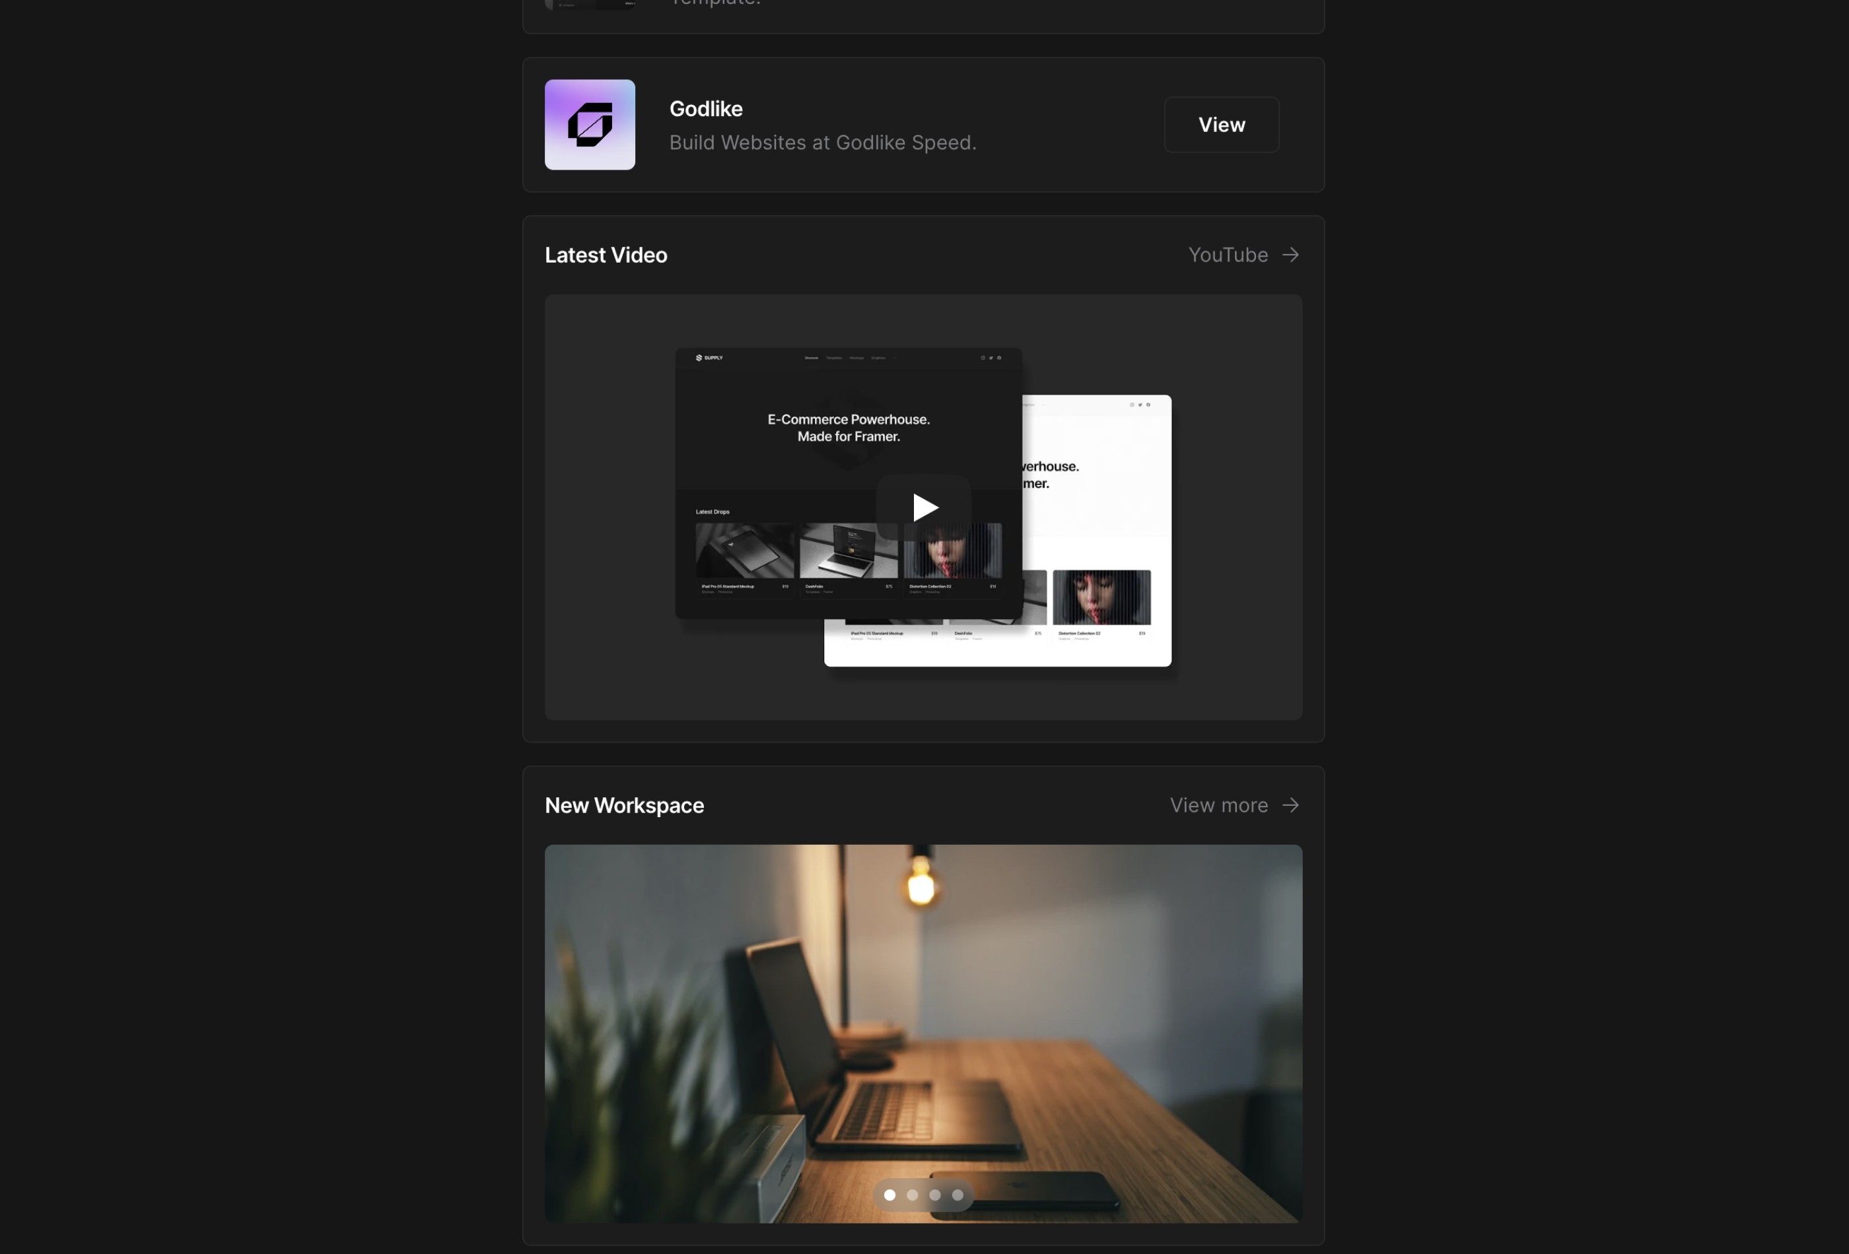Select the active third pagination dot
1849x1254 pixels.
pos(935,1195)
